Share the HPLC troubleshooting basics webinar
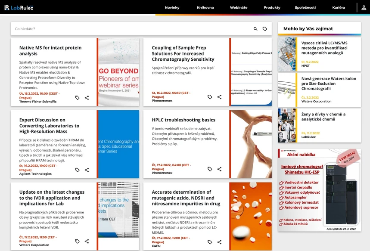 [x=219, y=169]
